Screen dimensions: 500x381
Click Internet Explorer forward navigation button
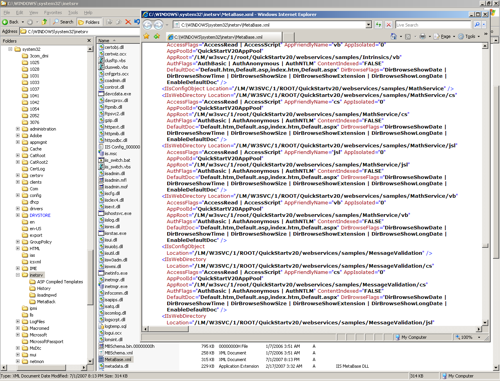(158, 25)
